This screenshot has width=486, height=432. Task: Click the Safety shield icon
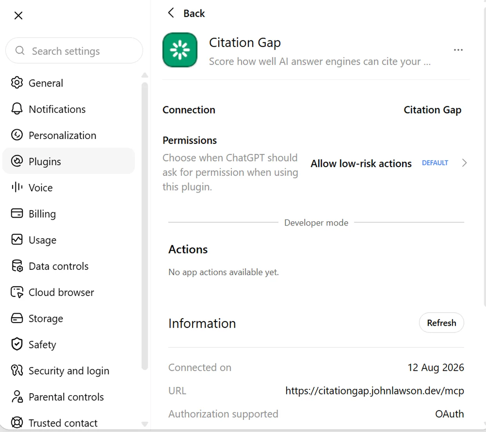(x=17, y=344)
